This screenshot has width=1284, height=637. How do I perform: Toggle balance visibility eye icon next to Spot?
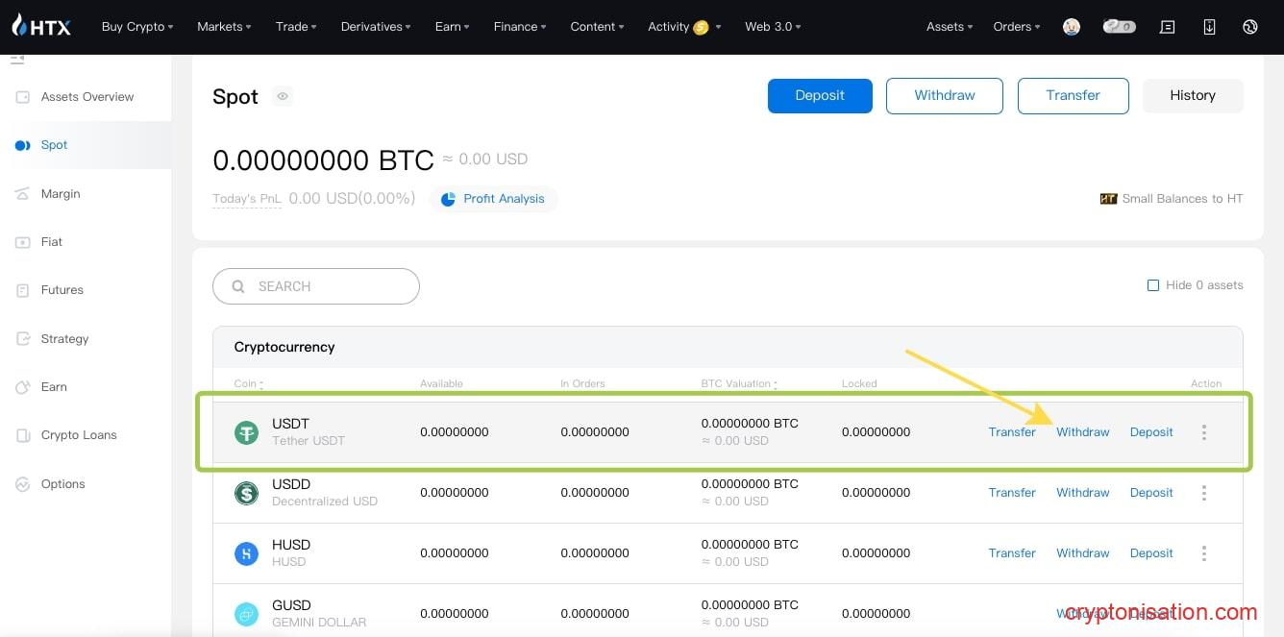[x=283, y=96]
